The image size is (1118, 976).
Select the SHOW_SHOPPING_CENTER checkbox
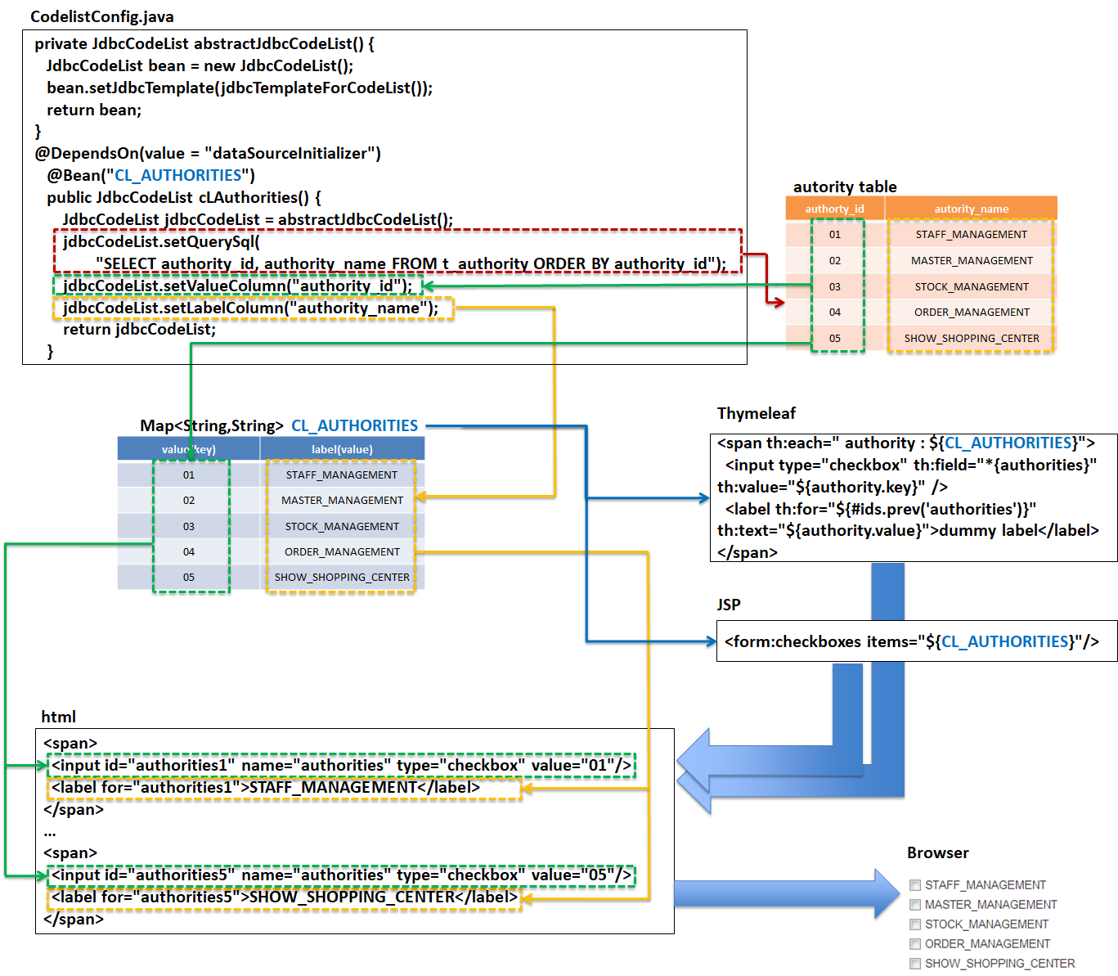[x=915, y=964]
